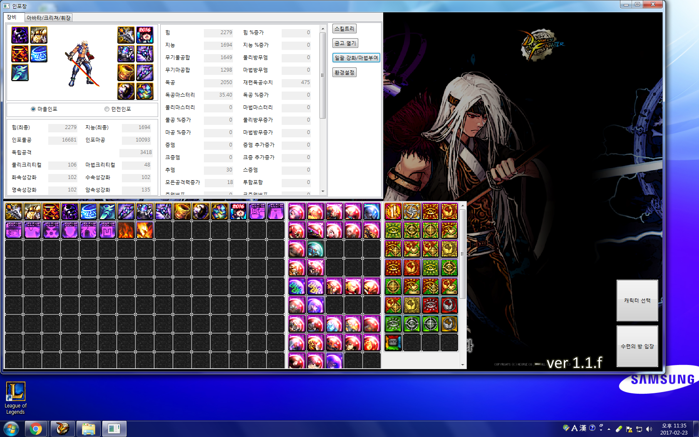Select the equipped purple shoulder armor slot
This screenshot has width=699, height=437.
(x=20, y=35)
